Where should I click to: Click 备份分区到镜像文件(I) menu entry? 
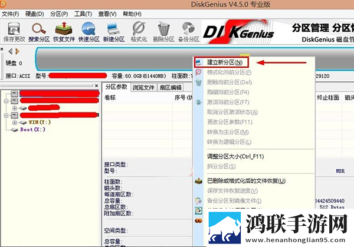(234, 201)
